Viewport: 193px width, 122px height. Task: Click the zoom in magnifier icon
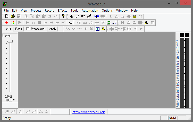coord(7,111)
